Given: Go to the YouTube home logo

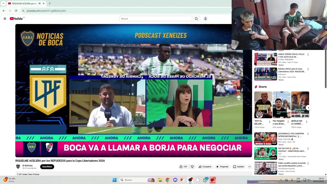Looking at the screenshot, I should tap(16, 19).
